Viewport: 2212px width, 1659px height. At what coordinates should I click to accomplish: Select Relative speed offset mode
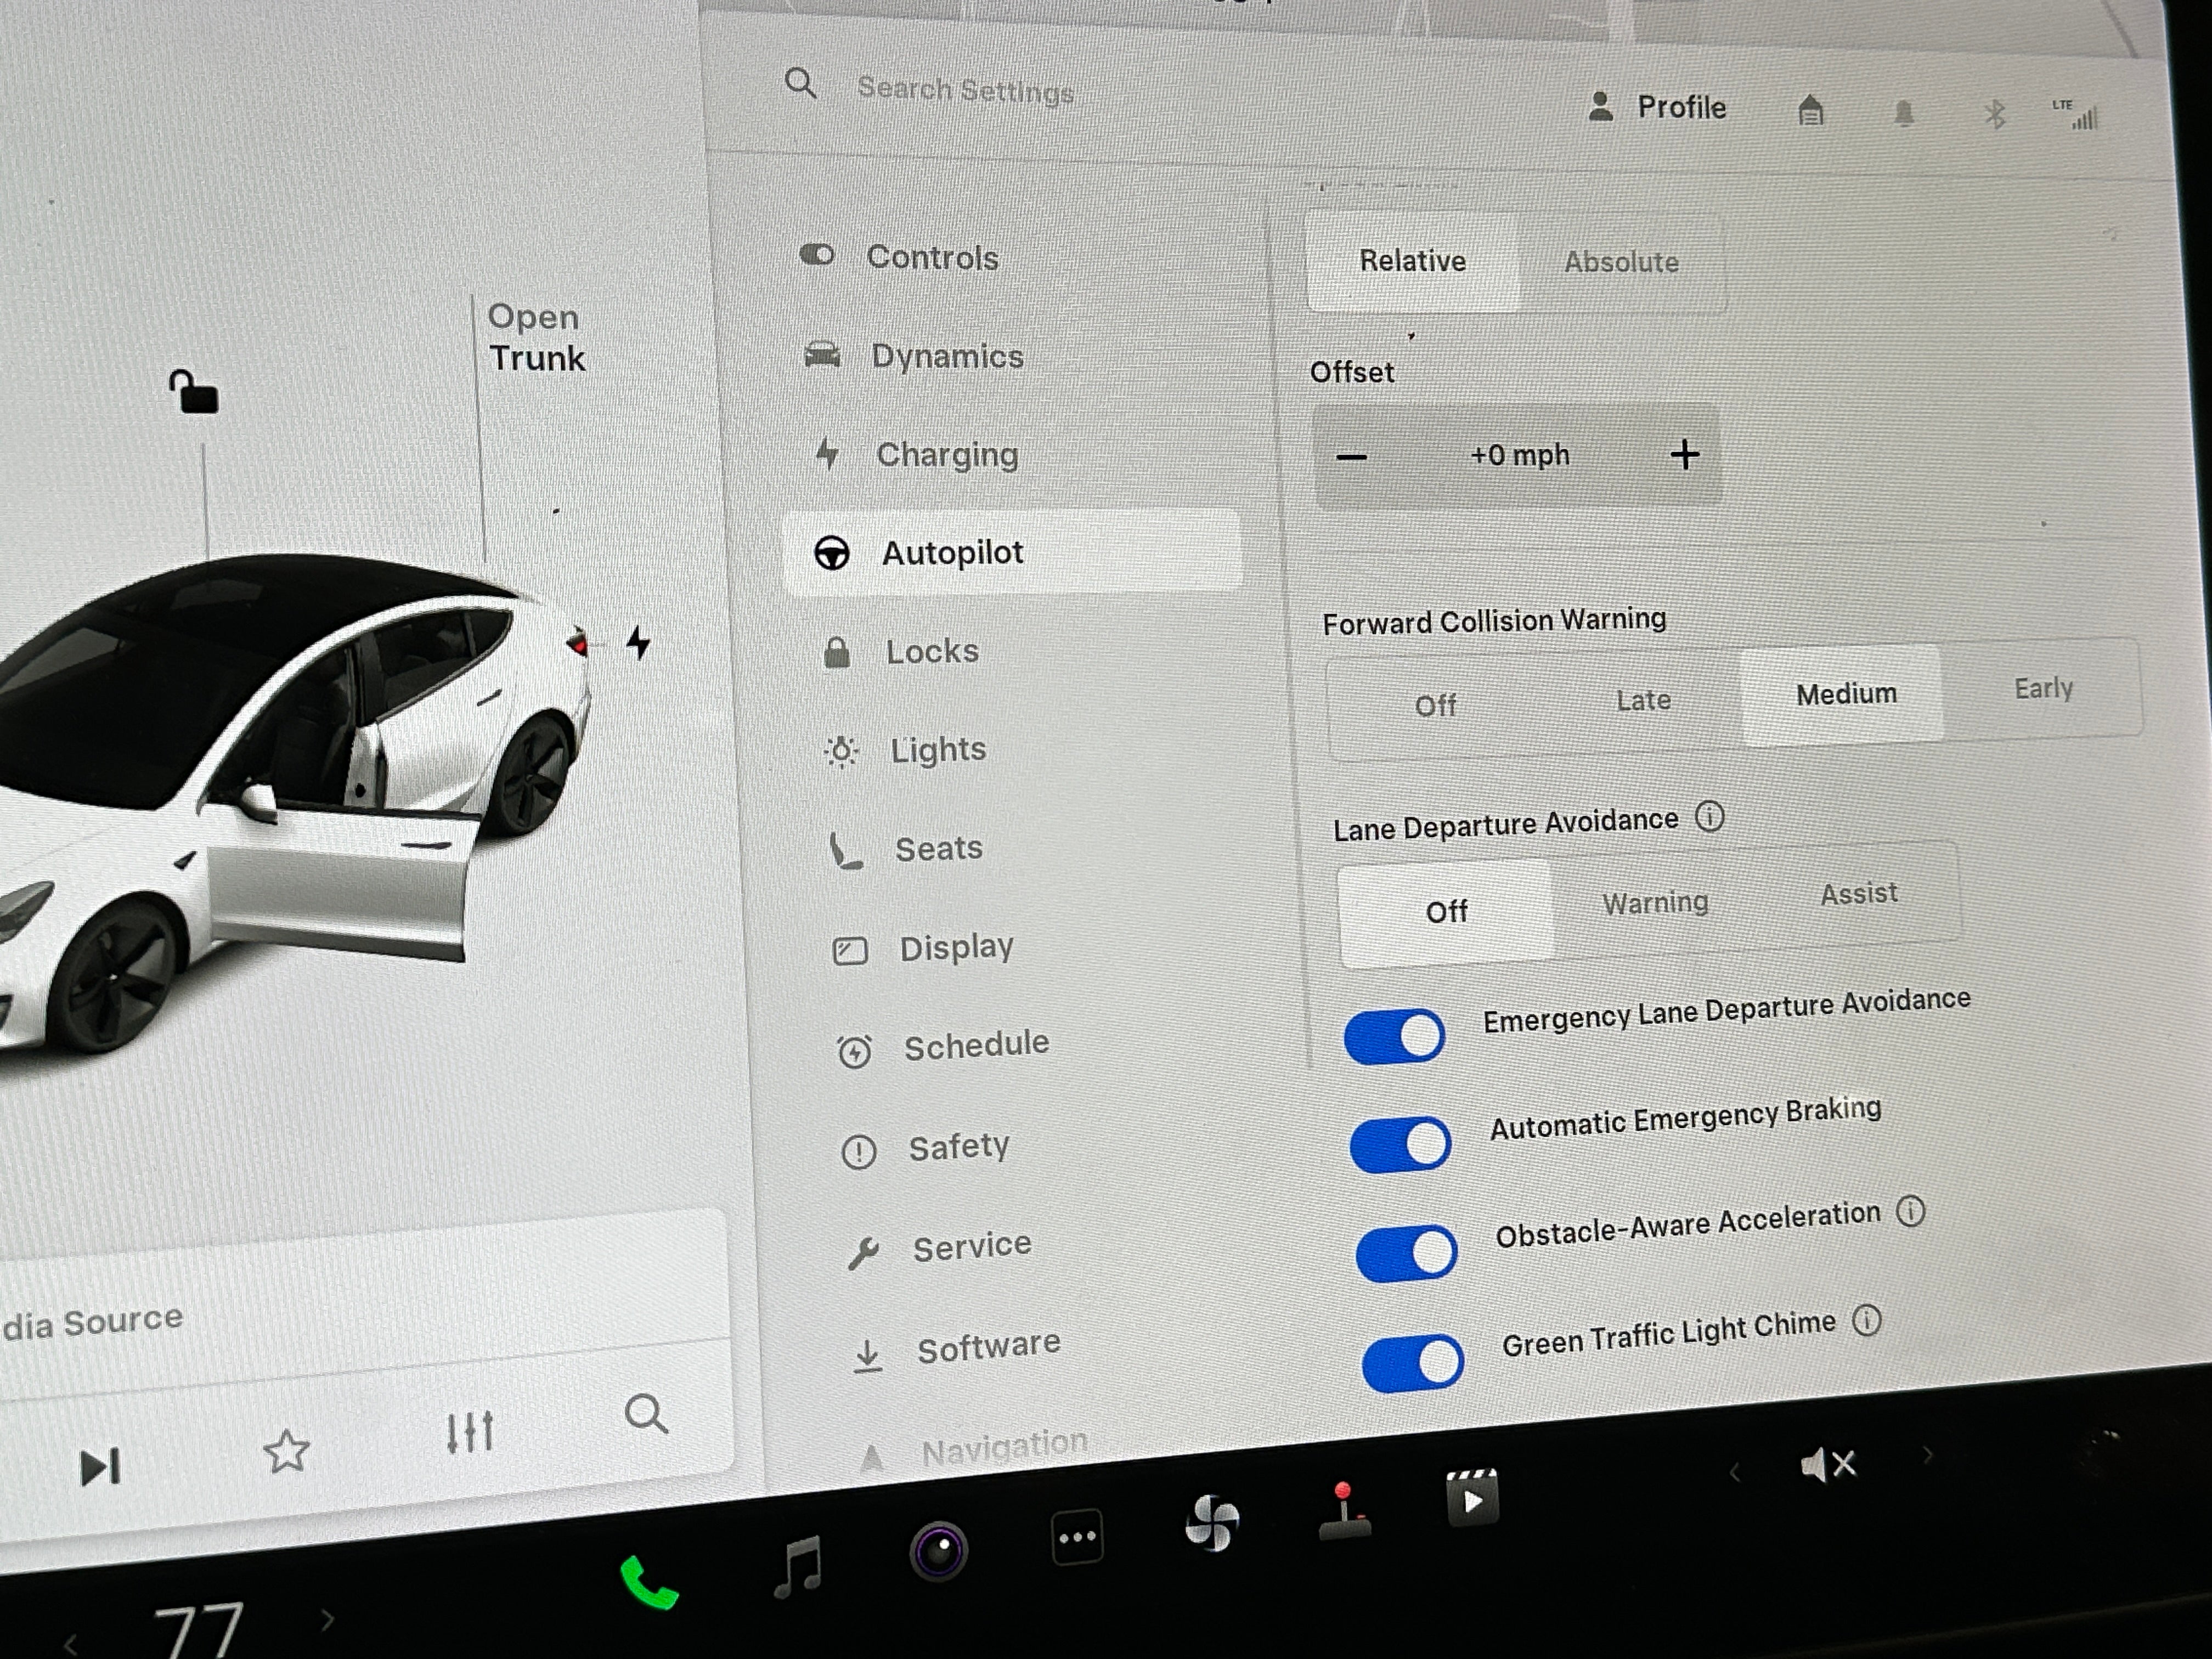[1412, 261]
